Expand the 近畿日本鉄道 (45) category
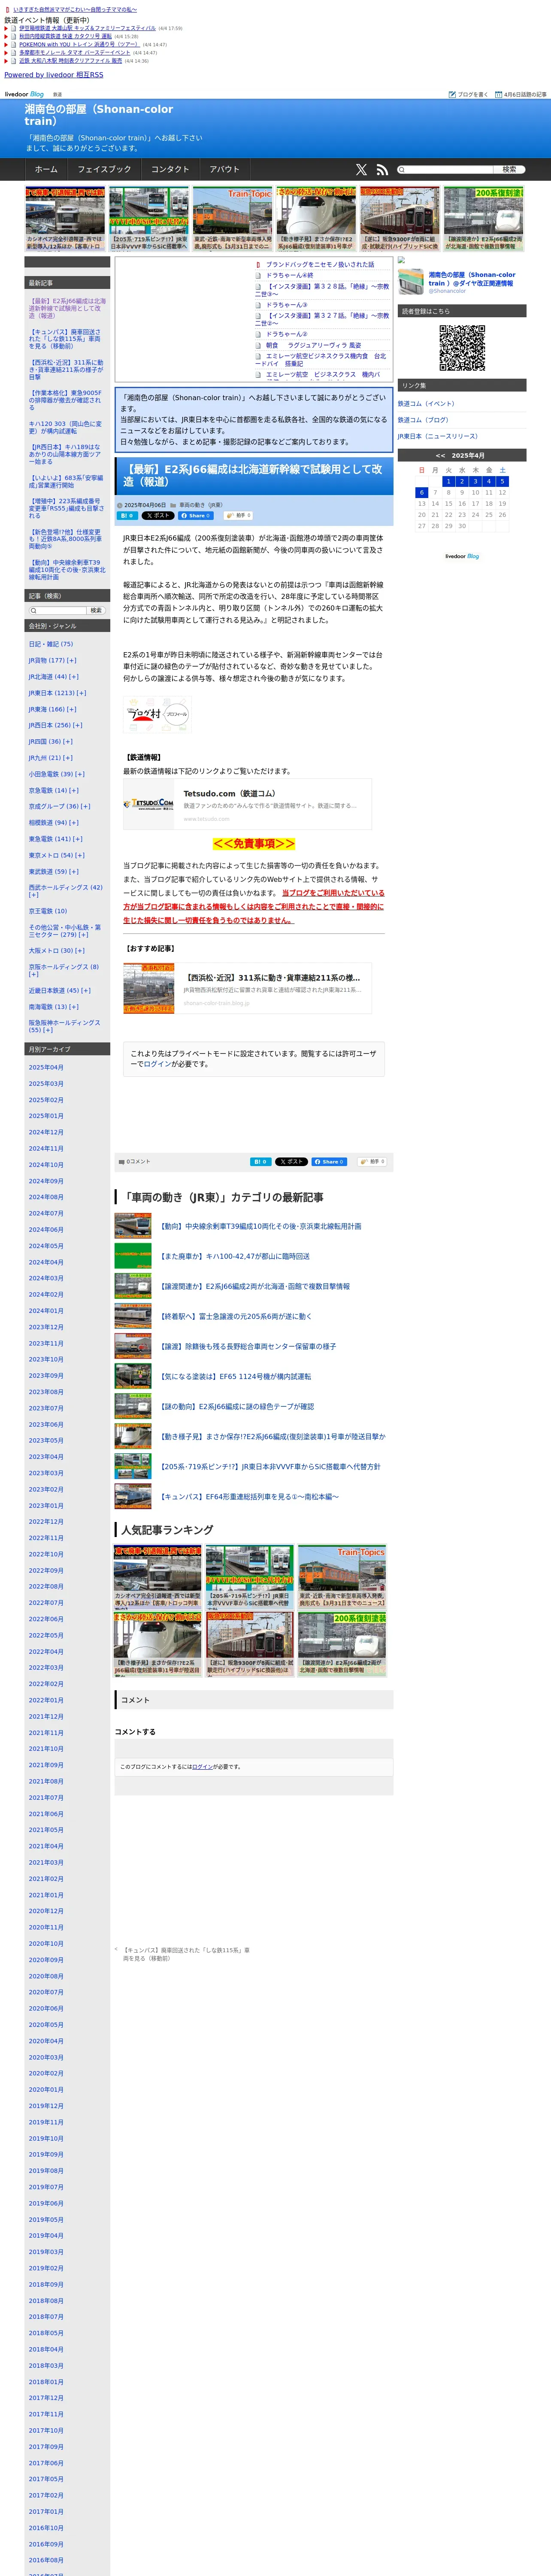Image resolution: width=551 pixels, height=2576 pixels. [x=85, y=990]
